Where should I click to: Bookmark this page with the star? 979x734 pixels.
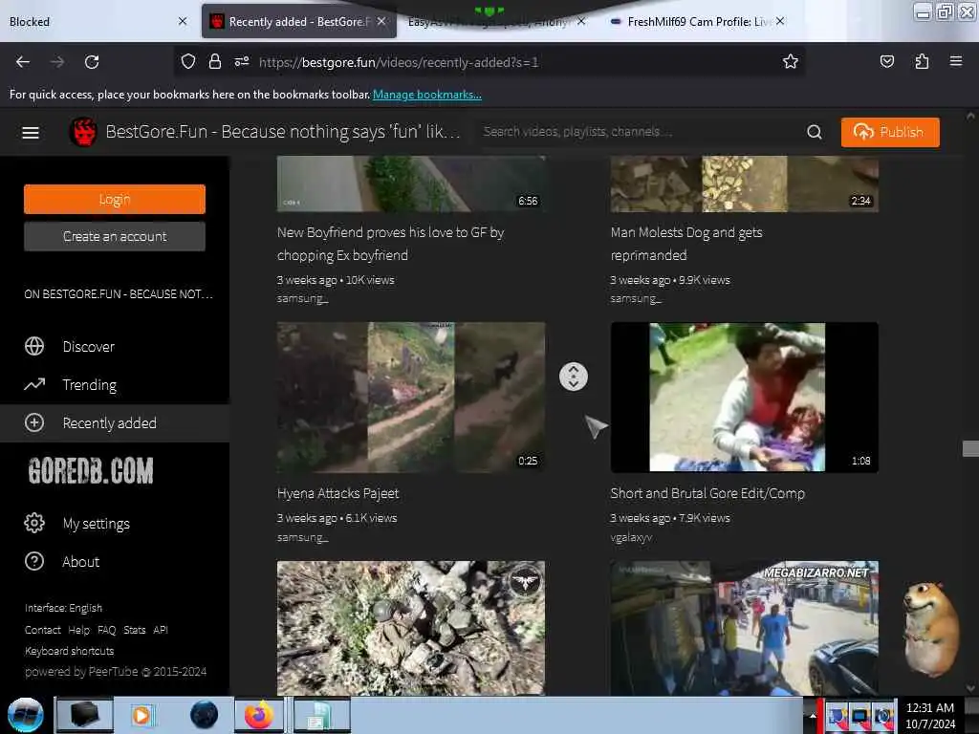coord(791,62)
